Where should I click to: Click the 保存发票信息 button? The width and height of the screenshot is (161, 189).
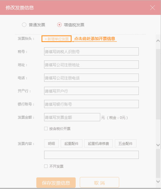click(56, 183)
